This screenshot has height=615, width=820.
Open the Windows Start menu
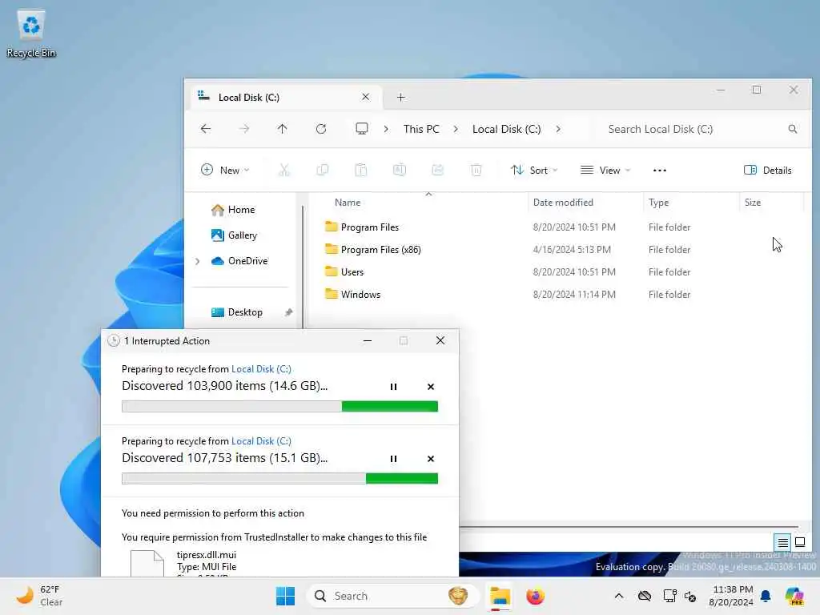286,596
